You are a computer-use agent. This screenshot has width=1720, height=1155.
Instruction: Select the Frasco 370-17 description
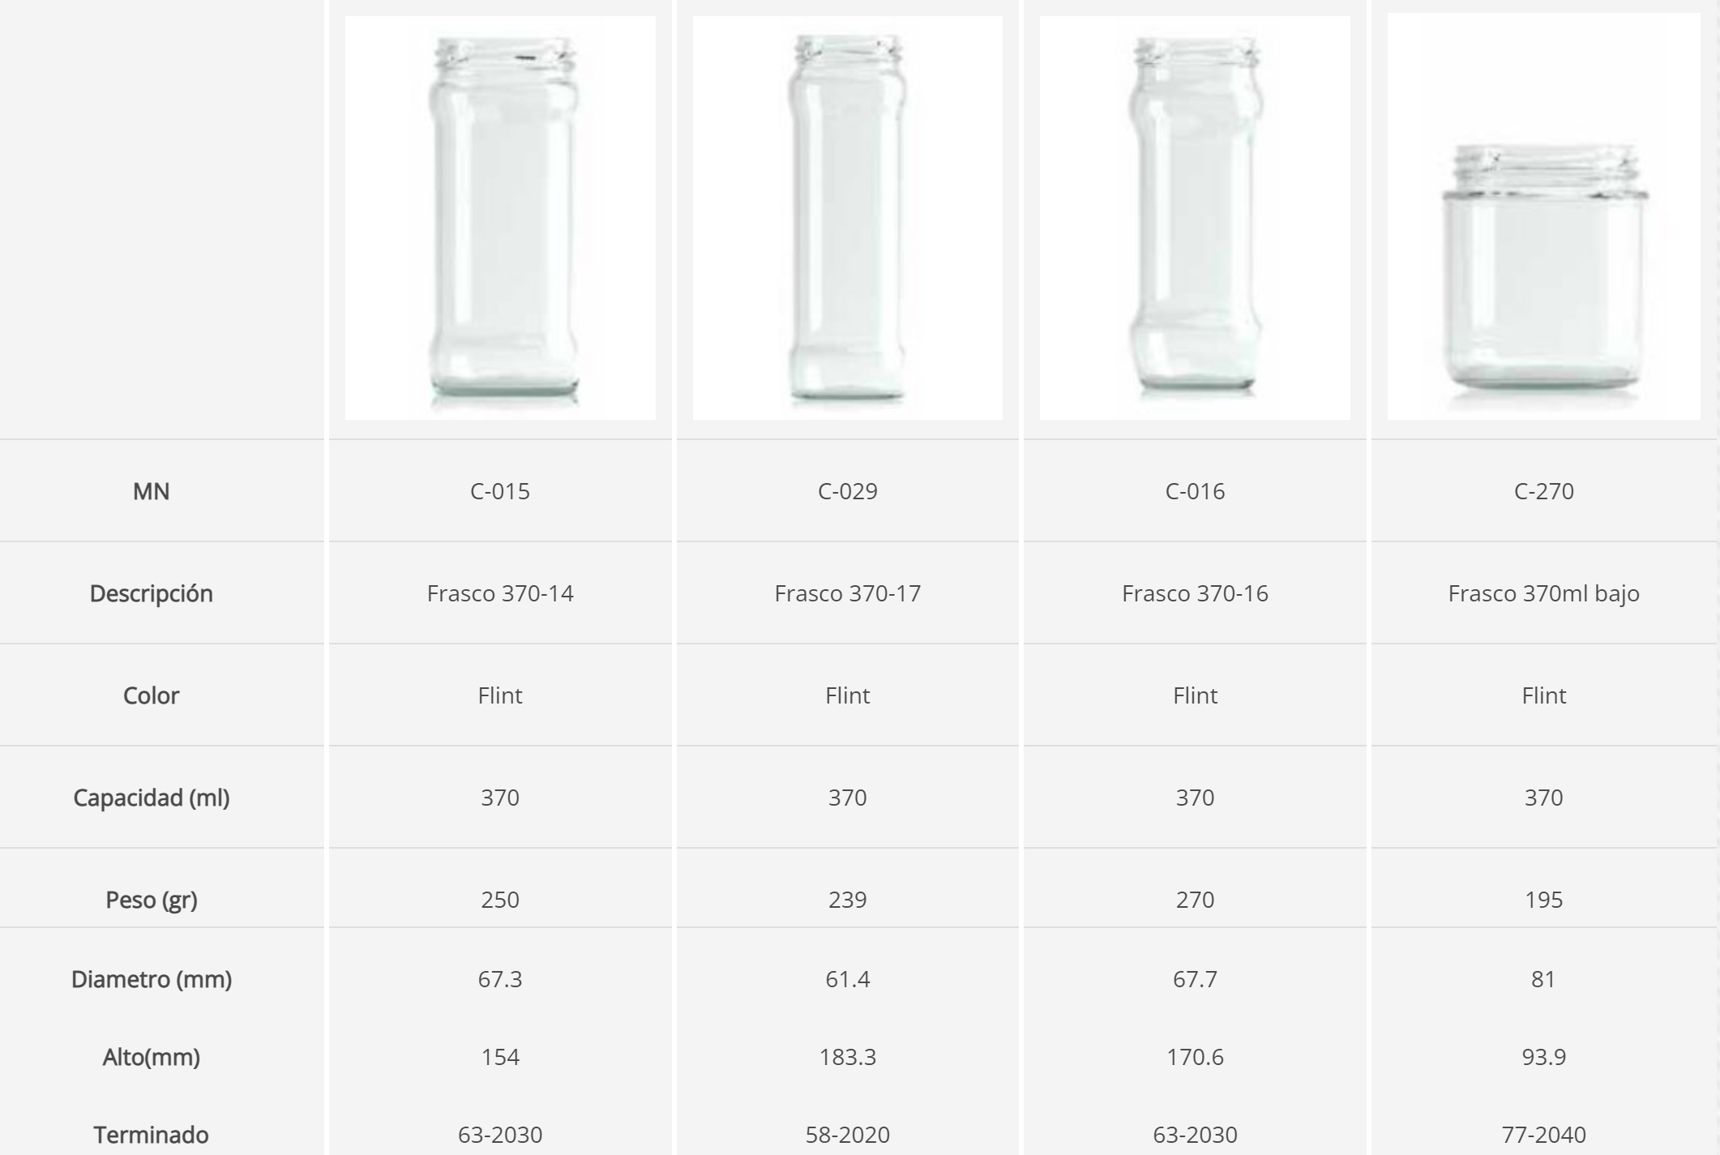point(847,593)
